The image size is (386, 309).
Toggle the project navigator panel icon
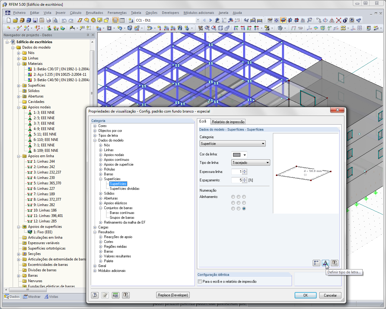(115, 20)
